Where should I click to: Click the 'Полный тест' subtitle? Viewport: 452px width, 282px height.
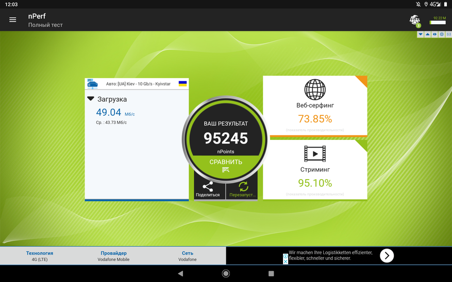(45, 25)
